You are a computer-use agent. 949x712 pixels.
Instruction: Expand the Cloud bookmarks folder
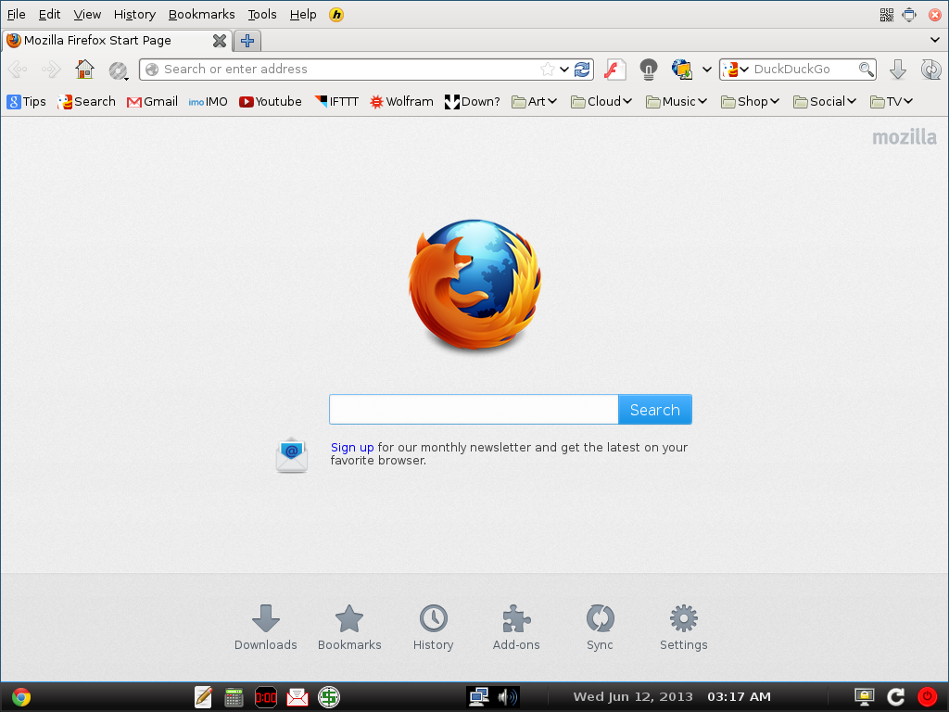coord(601,102)
